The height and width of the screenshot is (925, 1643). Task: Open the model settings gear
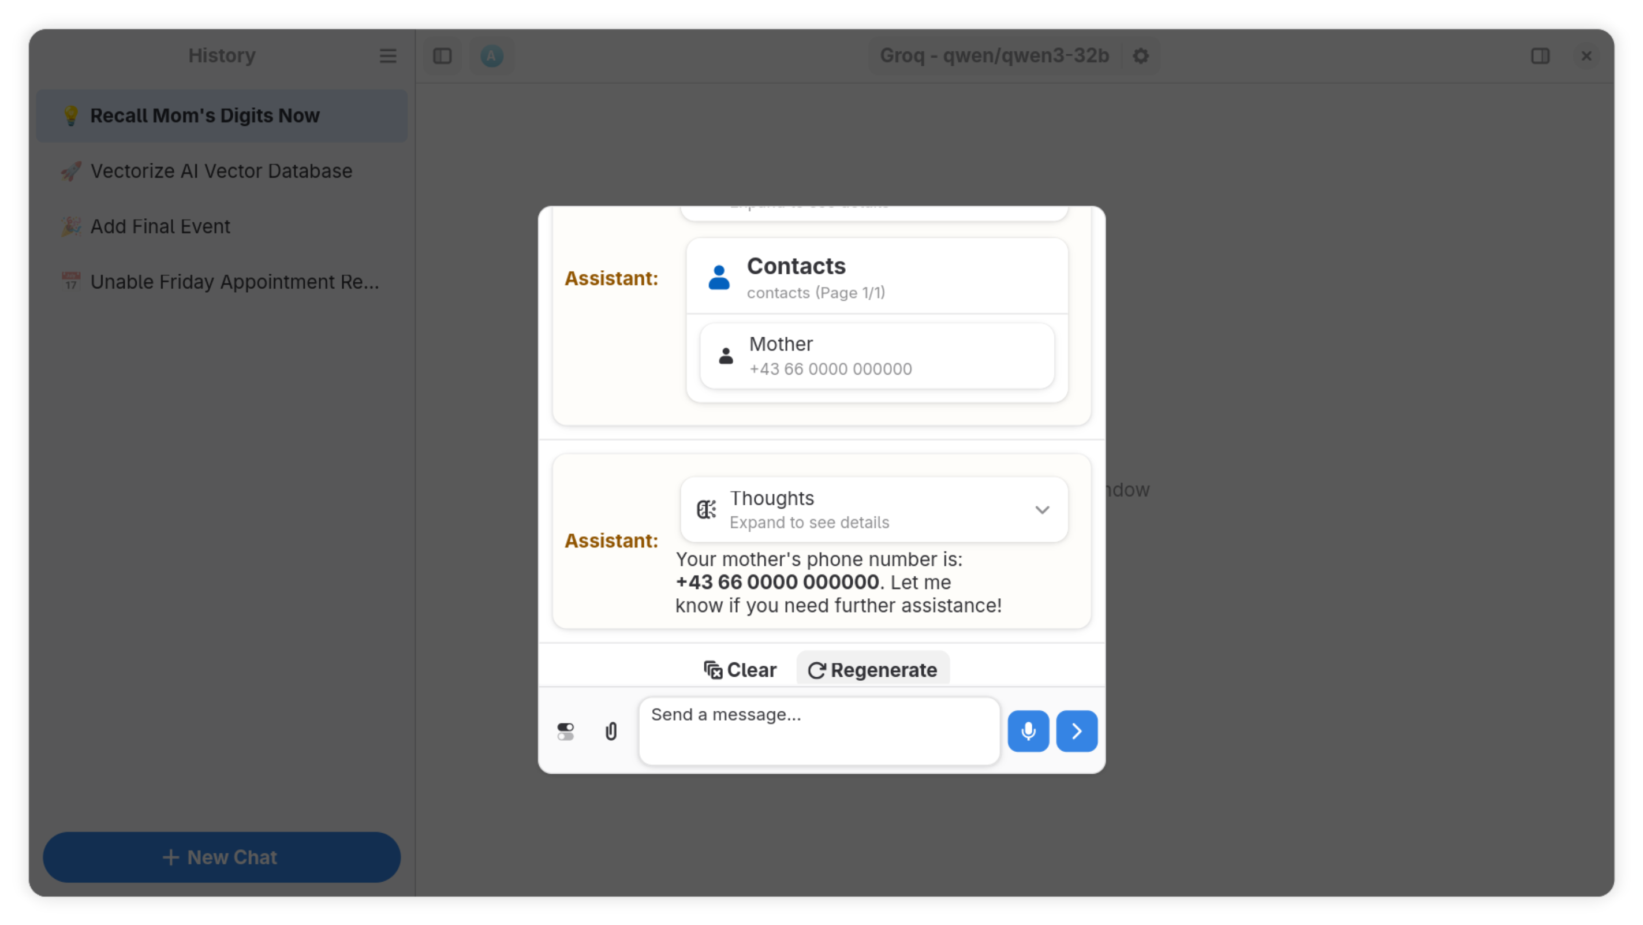[1141, 56]
